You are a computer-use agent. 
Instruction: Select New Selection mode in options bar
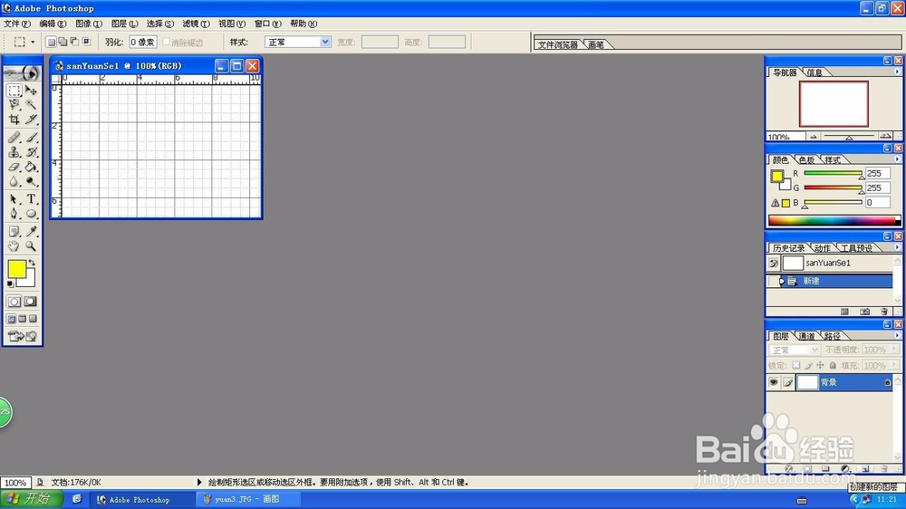pyautogui.click(x=51, y=42)
